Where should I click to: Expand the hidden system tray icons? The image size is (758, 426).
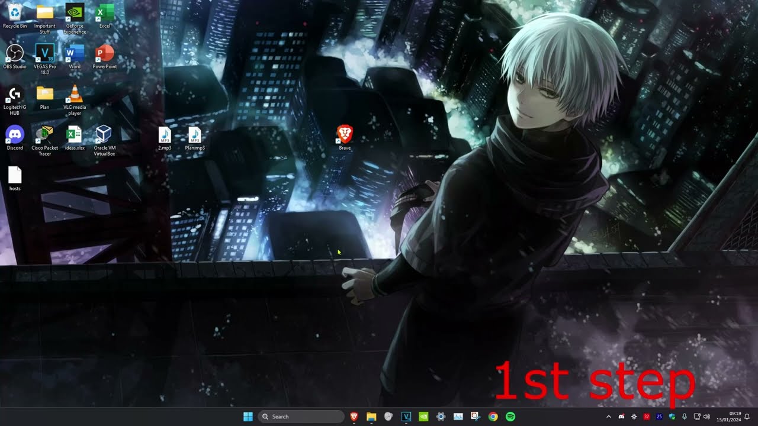[608, 417]
